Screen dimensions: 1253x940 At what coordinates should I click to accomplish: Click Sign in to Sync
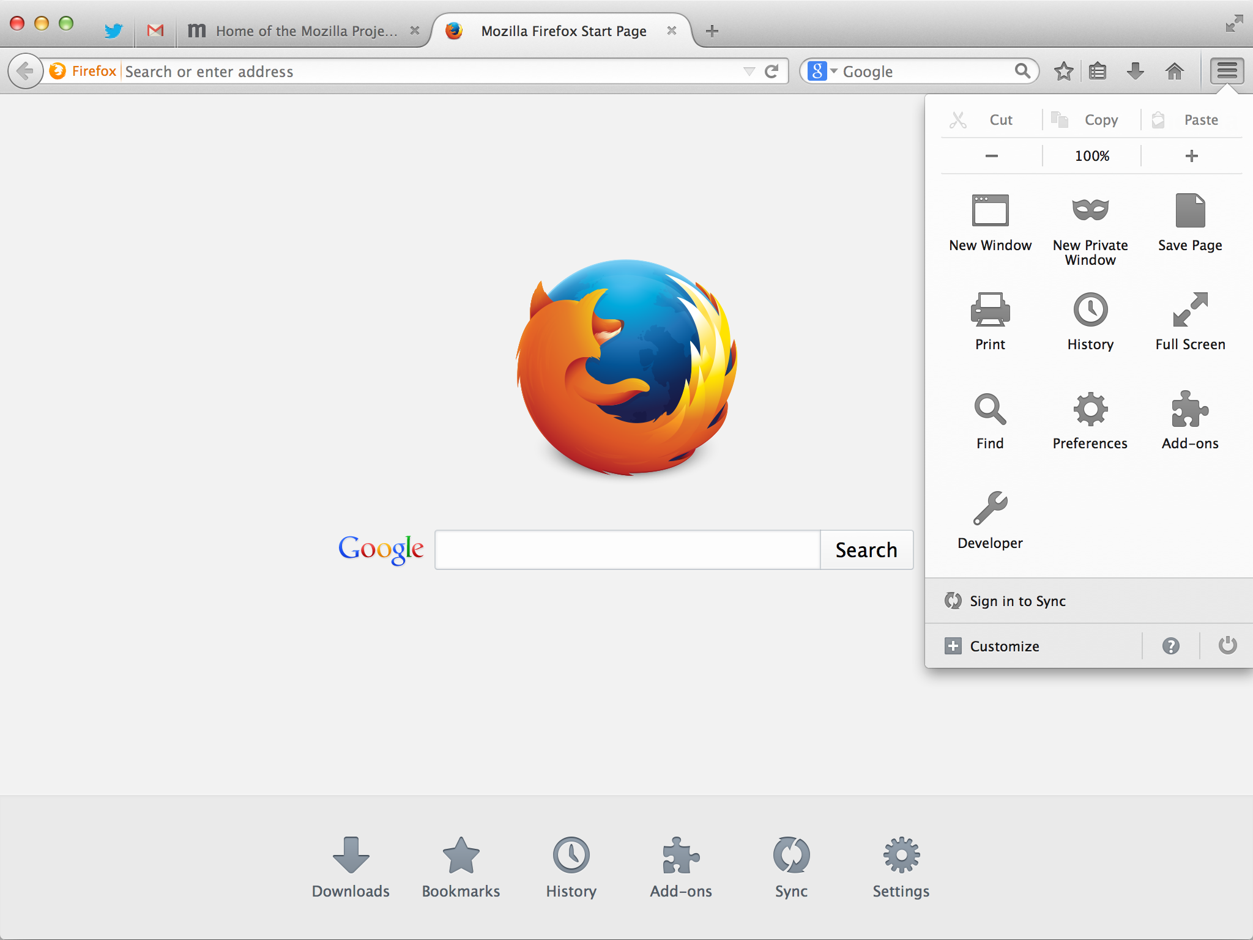click(x=1017, y=601)
